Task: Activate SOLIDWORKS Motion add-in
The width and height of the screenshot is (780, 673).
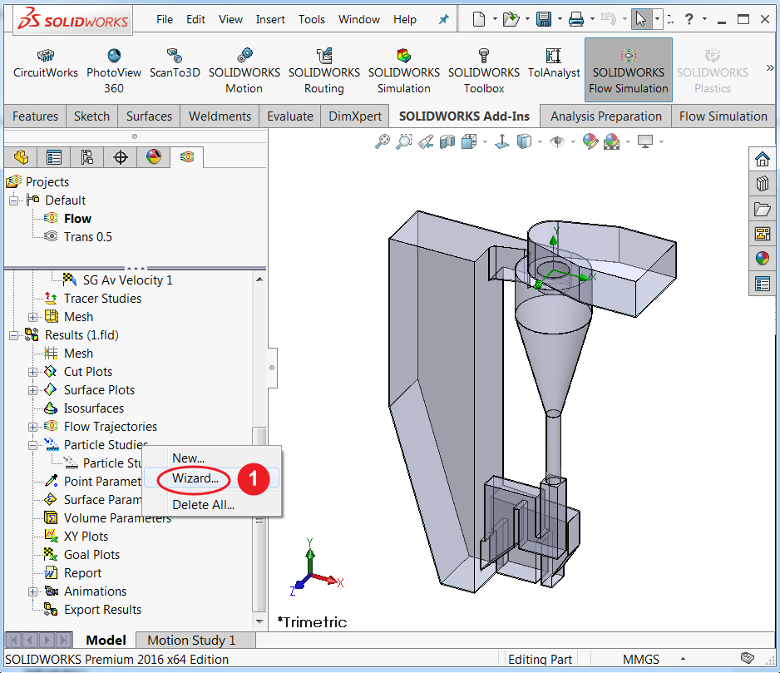Action: coord(244,72)
